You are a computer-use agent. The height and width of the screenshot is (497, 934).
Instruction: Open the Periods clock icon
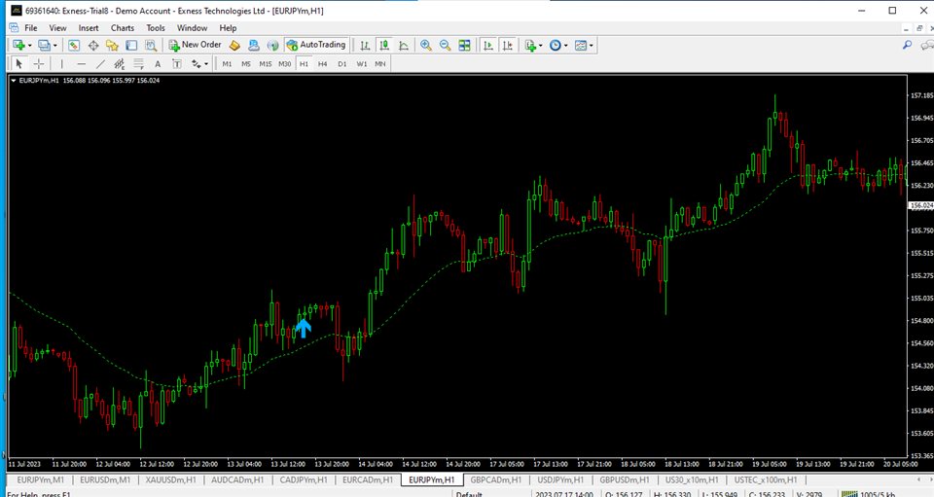556,46
